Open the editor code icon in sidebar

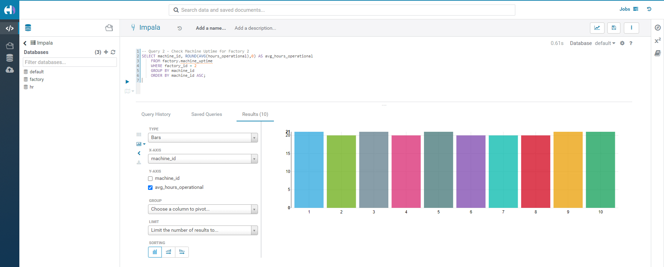pos(10,28)
